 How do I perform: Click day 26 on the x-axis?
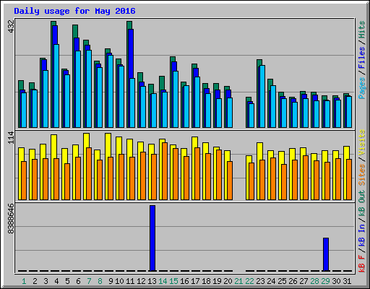293,281
